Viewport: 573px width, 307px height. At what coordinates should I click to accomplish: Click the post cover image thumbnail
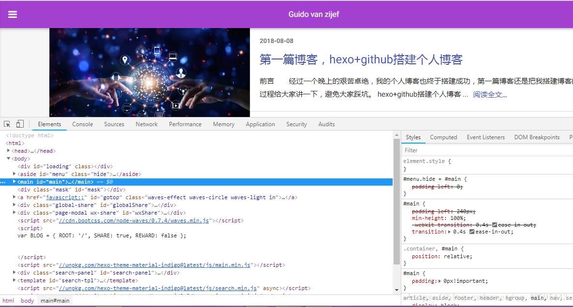coord(150,73)
